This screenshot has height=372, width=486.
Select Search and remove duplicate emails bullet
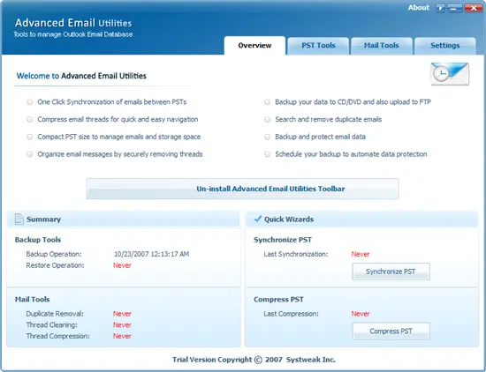[x=267, y=119]
